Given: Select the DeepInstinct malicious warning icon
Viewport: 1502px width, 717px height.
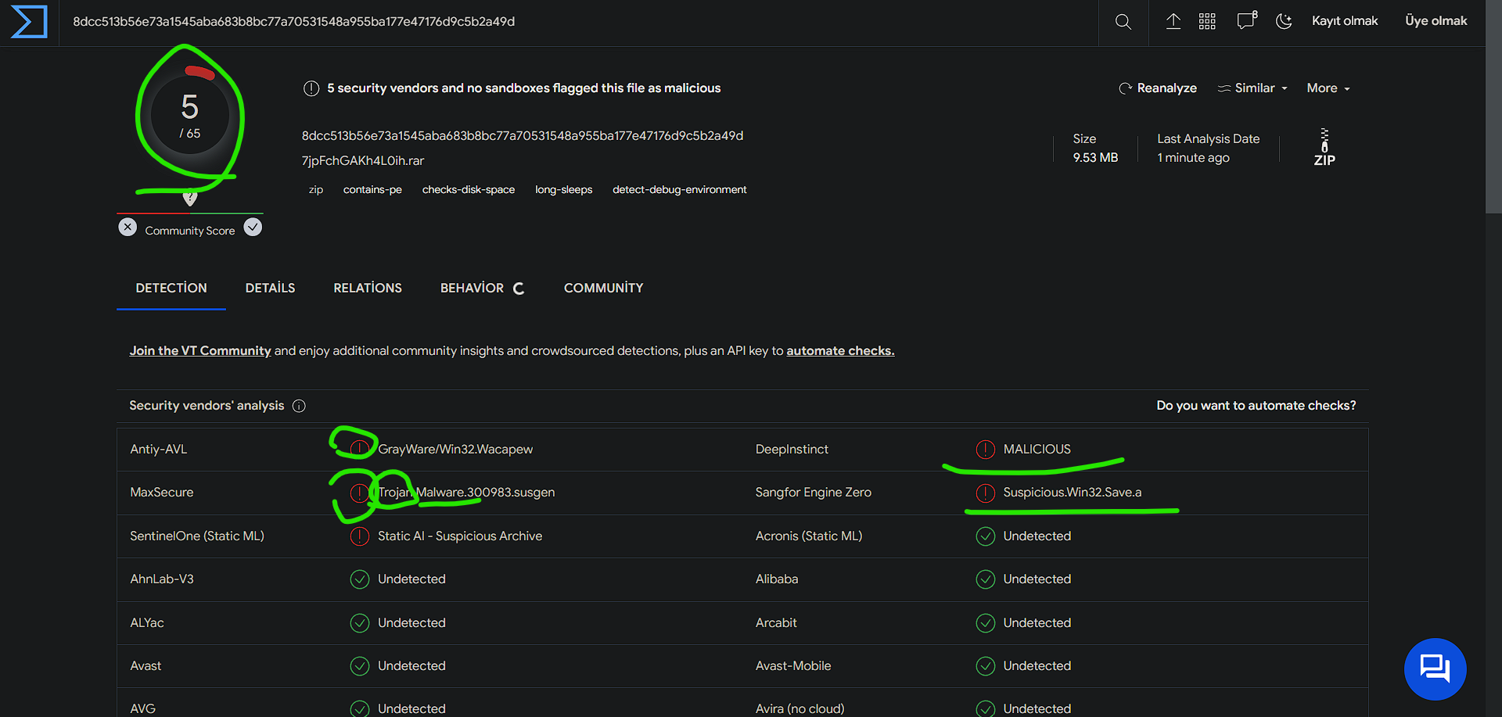Looking at the screenshot, I should point(986,450).
